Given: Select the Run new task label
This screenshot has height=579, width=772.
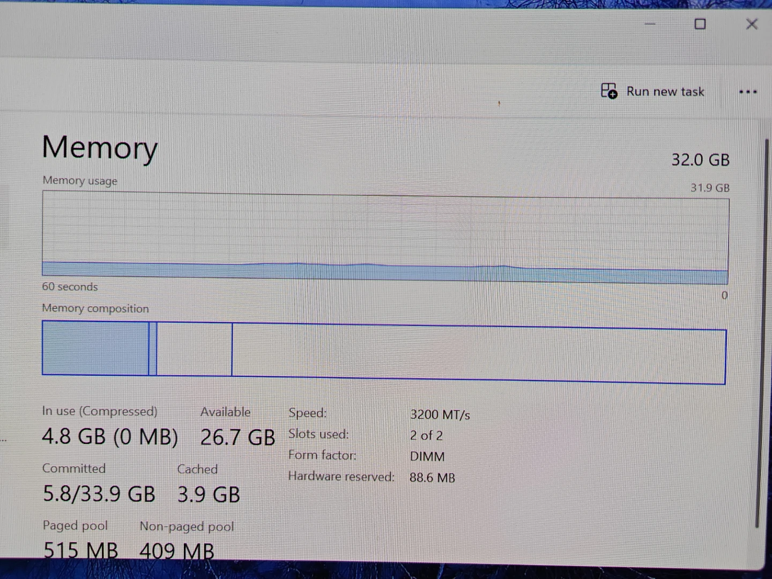Looking at the screenshot, I should [x=665, y=92].
